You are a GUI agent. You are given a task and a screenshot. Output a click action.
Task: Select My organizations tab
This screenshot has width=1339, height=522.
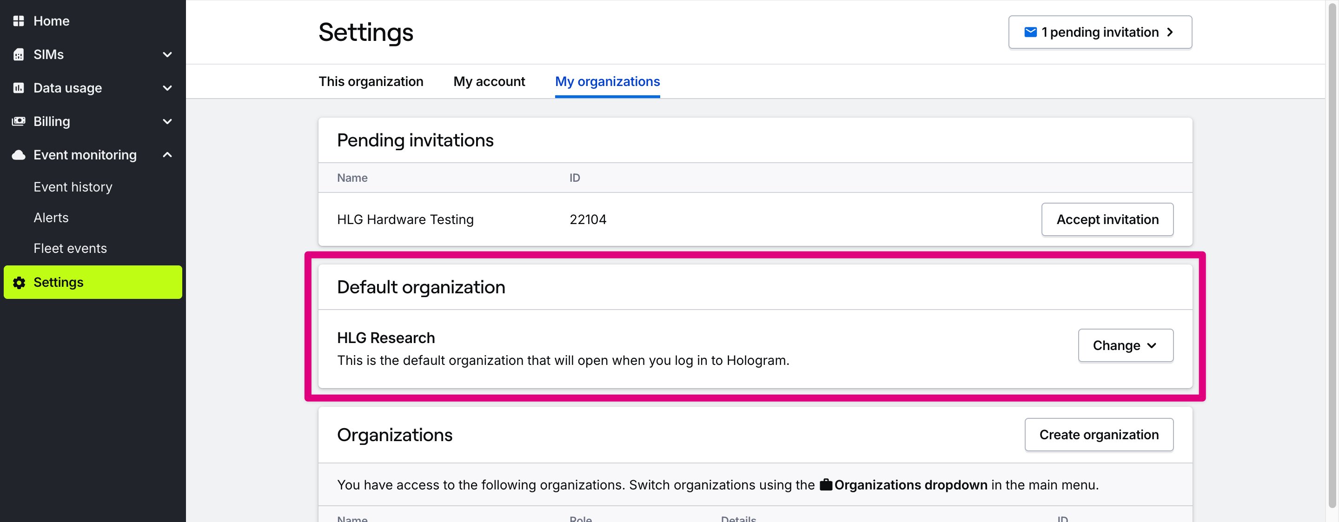pos(607,82)
